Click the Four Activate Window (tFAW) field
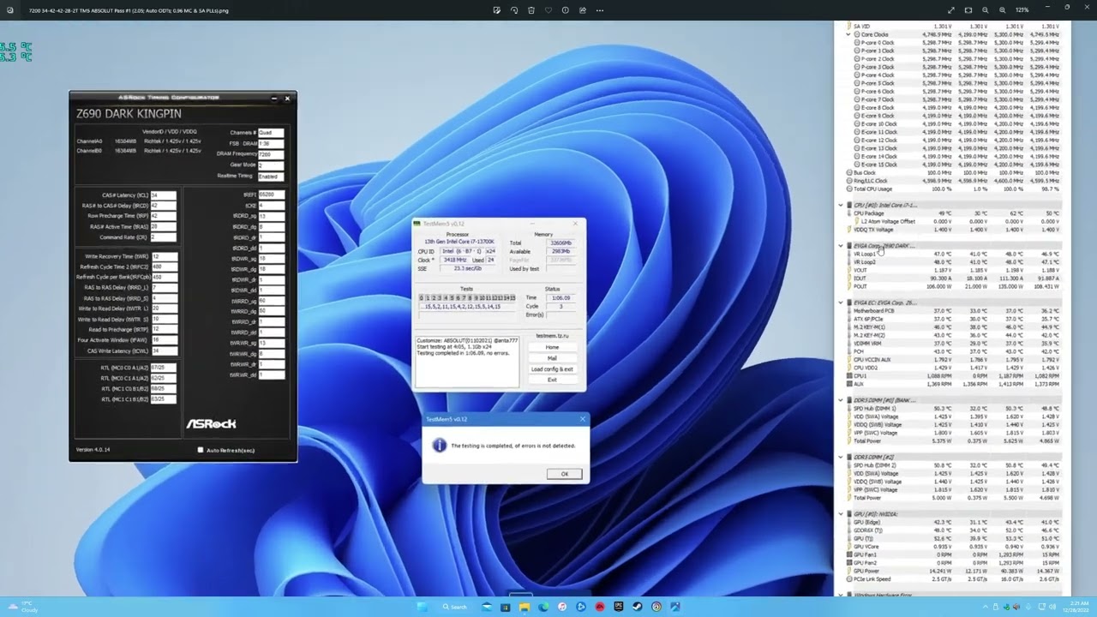The height and width of the screenshot is (617, 1097). click(x=165, y=340)
